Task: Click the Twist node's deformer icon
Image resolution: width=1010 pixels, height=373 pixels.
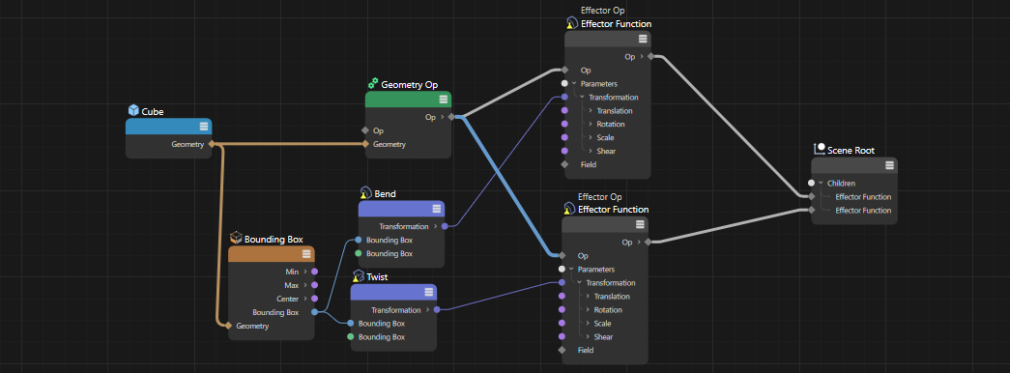Action: [359, 275]
